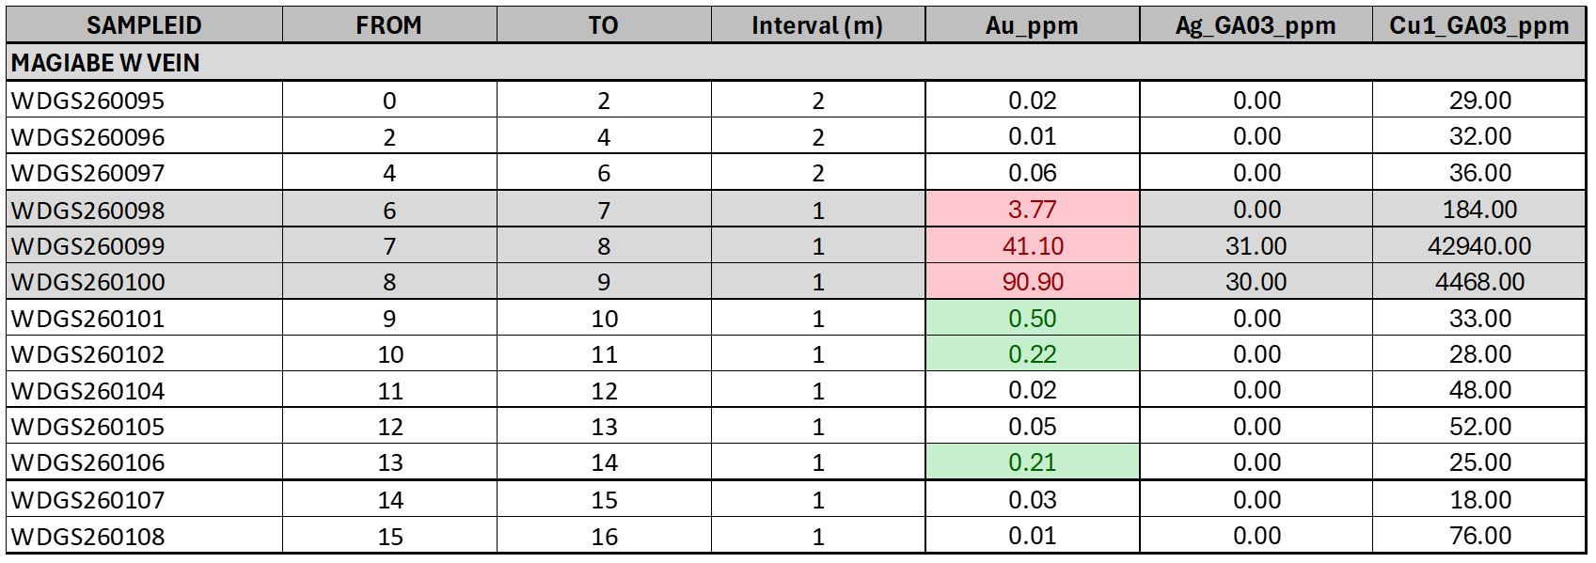
Task: Select the red 41.10 Au cell
Action: (1032, 246)
